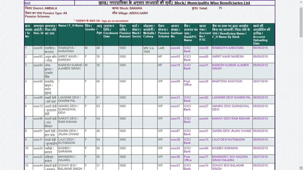Open Aadhaar number xxxx47 for Amaro Devi
This screenshot has height=170, width=303.
coord(175,106)
